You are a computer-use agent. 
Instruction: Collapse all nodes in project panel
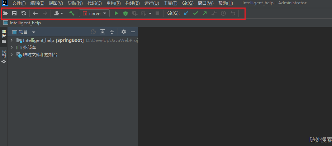coord(112,32)
